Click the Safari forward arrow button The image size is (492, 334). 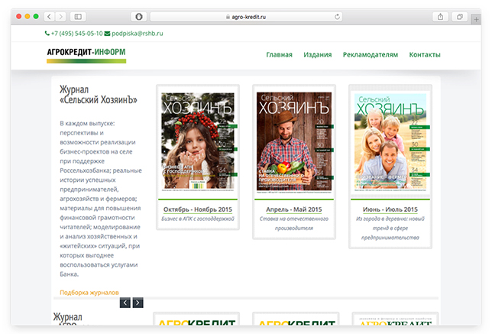coord(61,17)
